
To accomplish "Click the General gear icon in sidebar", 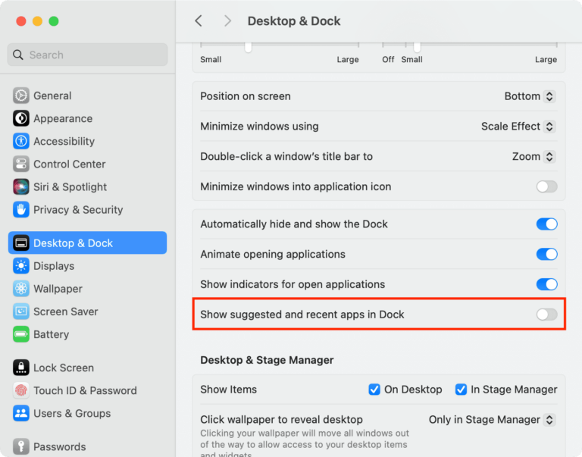I will click(x=21, y=95).
